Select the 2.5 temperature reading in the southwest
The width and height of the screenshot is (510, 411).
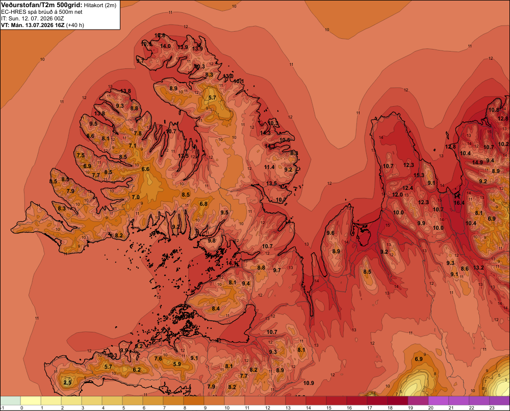(67, 382)
